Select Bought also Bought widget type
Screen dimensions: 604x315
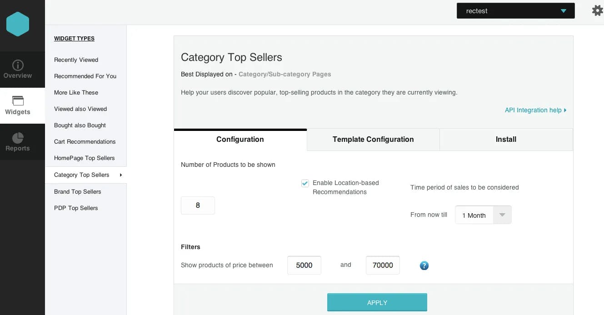point(80,125)
